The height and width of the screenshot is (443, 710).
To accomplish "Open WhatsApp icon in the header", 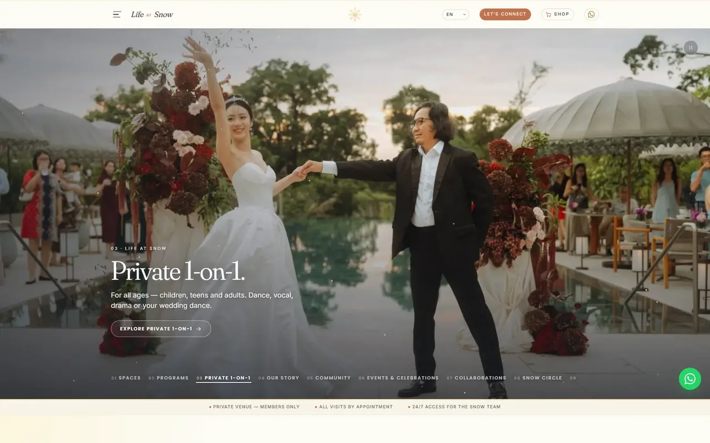I will pyautogui.click(x=591, y=14).
